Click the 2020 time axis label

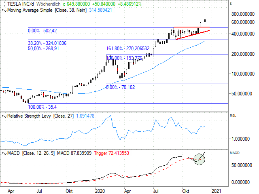100,191
